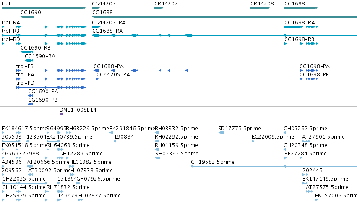
Task: Click the trpl-RB transcript
Action: (x=44, y=35)
